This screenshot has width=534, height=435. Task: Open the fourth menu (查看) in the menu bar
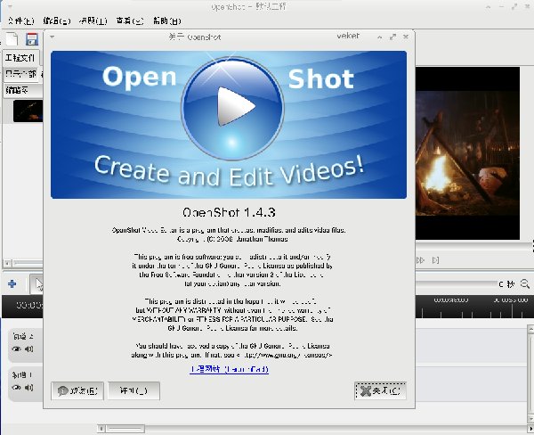coord(130,21)
